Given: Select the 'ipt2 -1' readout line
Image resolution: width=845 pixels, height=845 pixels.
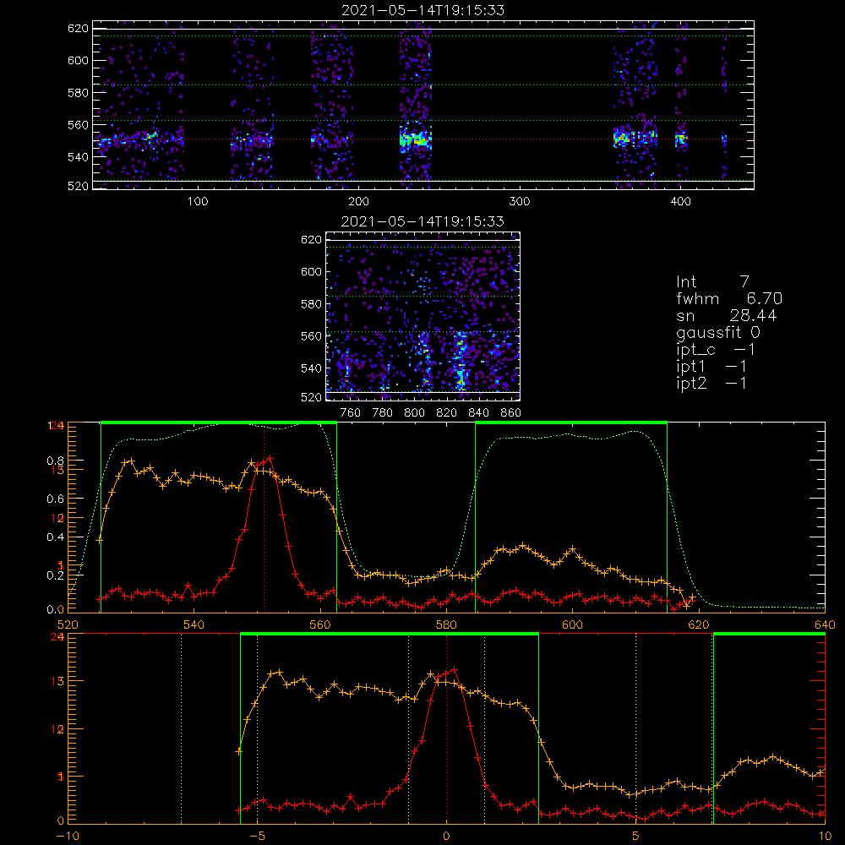Looking at the screenshot, I should (x=711, y=383).
